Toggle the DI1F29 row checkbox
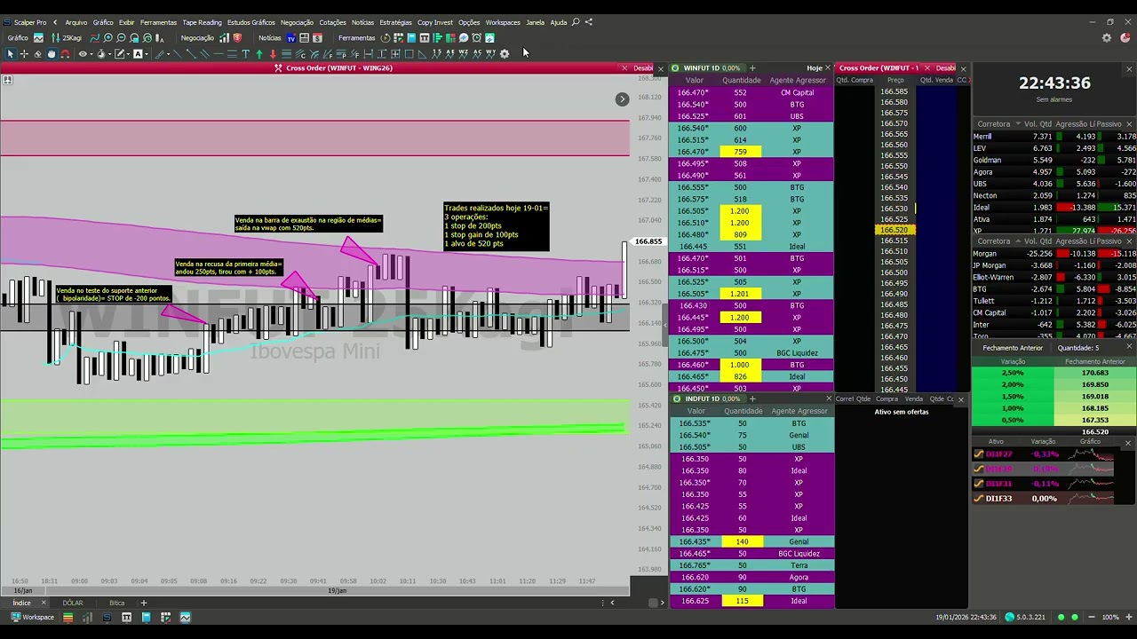Image resolution: width=1137 pixels, height=639 pixels. coord(979,469)
